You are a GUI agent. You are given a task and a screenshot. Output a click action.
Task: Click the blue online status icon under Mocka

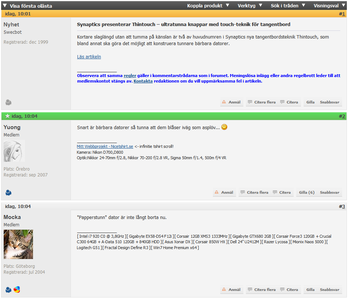click(8, 290)
